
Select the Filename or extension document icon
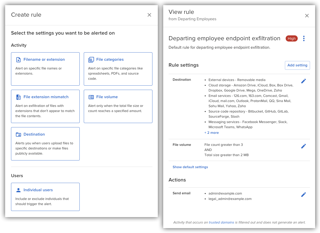[18, 59]
